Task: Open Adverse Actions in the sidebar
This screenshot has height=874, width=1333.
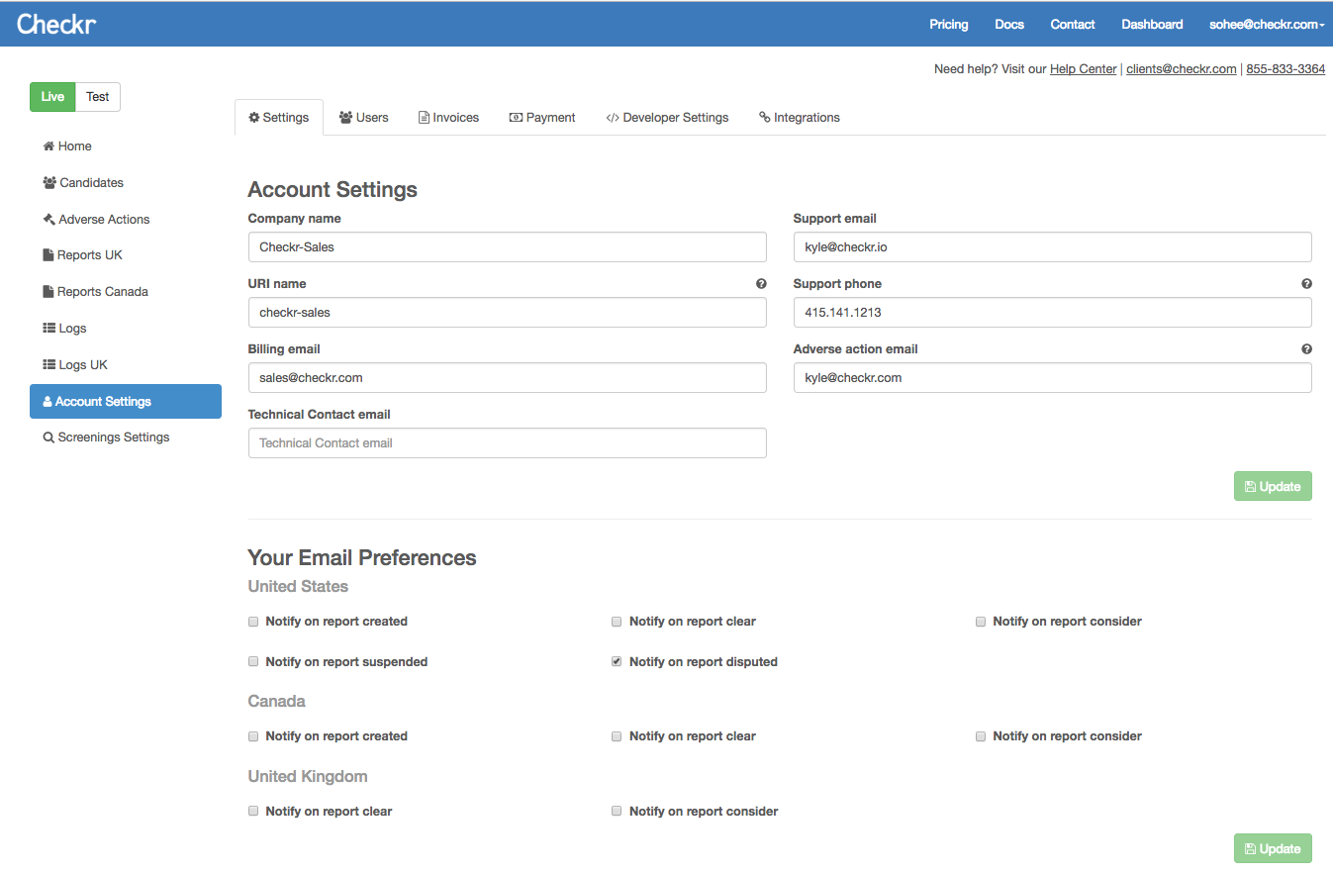Action: [126, 220]
